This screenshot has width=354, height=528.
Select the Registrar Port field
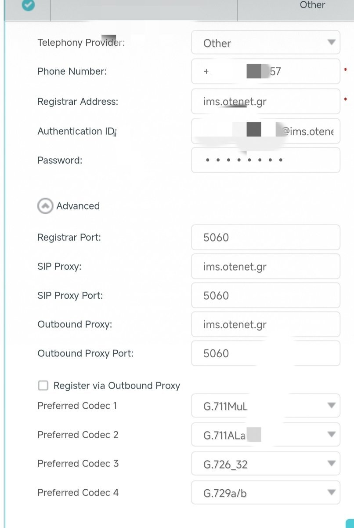(x=266, y=238)
